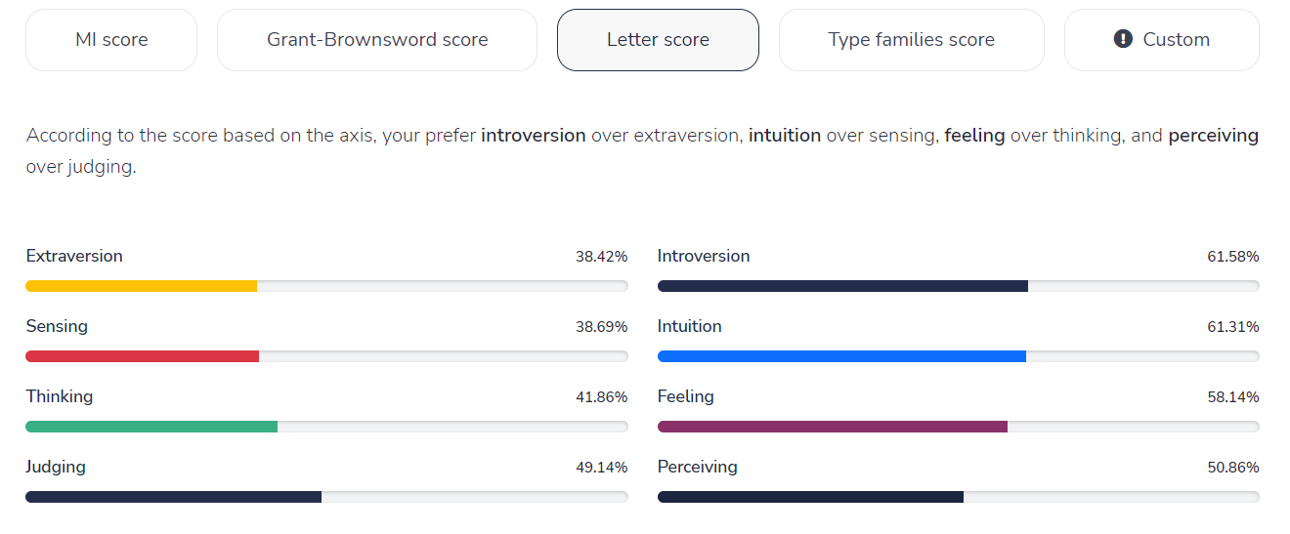Click the Judging 49.14% value
Viewport: 1290px width, 534px height.
tap(601, 468)
